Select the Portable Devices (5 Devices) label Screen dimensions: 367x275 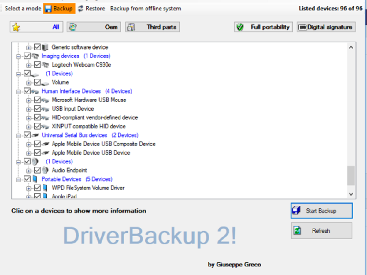[x=77, y=179]
